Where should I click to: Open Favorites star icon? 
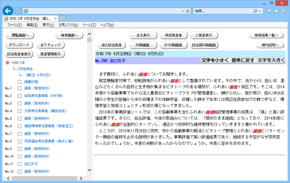(276, 11)
